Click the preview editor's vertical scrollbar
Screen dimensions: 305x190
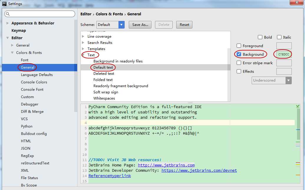[x=299, y=124]
